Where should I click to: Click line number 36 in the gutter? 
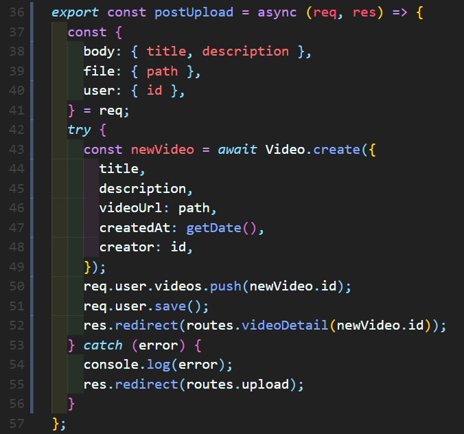point(16,12)
